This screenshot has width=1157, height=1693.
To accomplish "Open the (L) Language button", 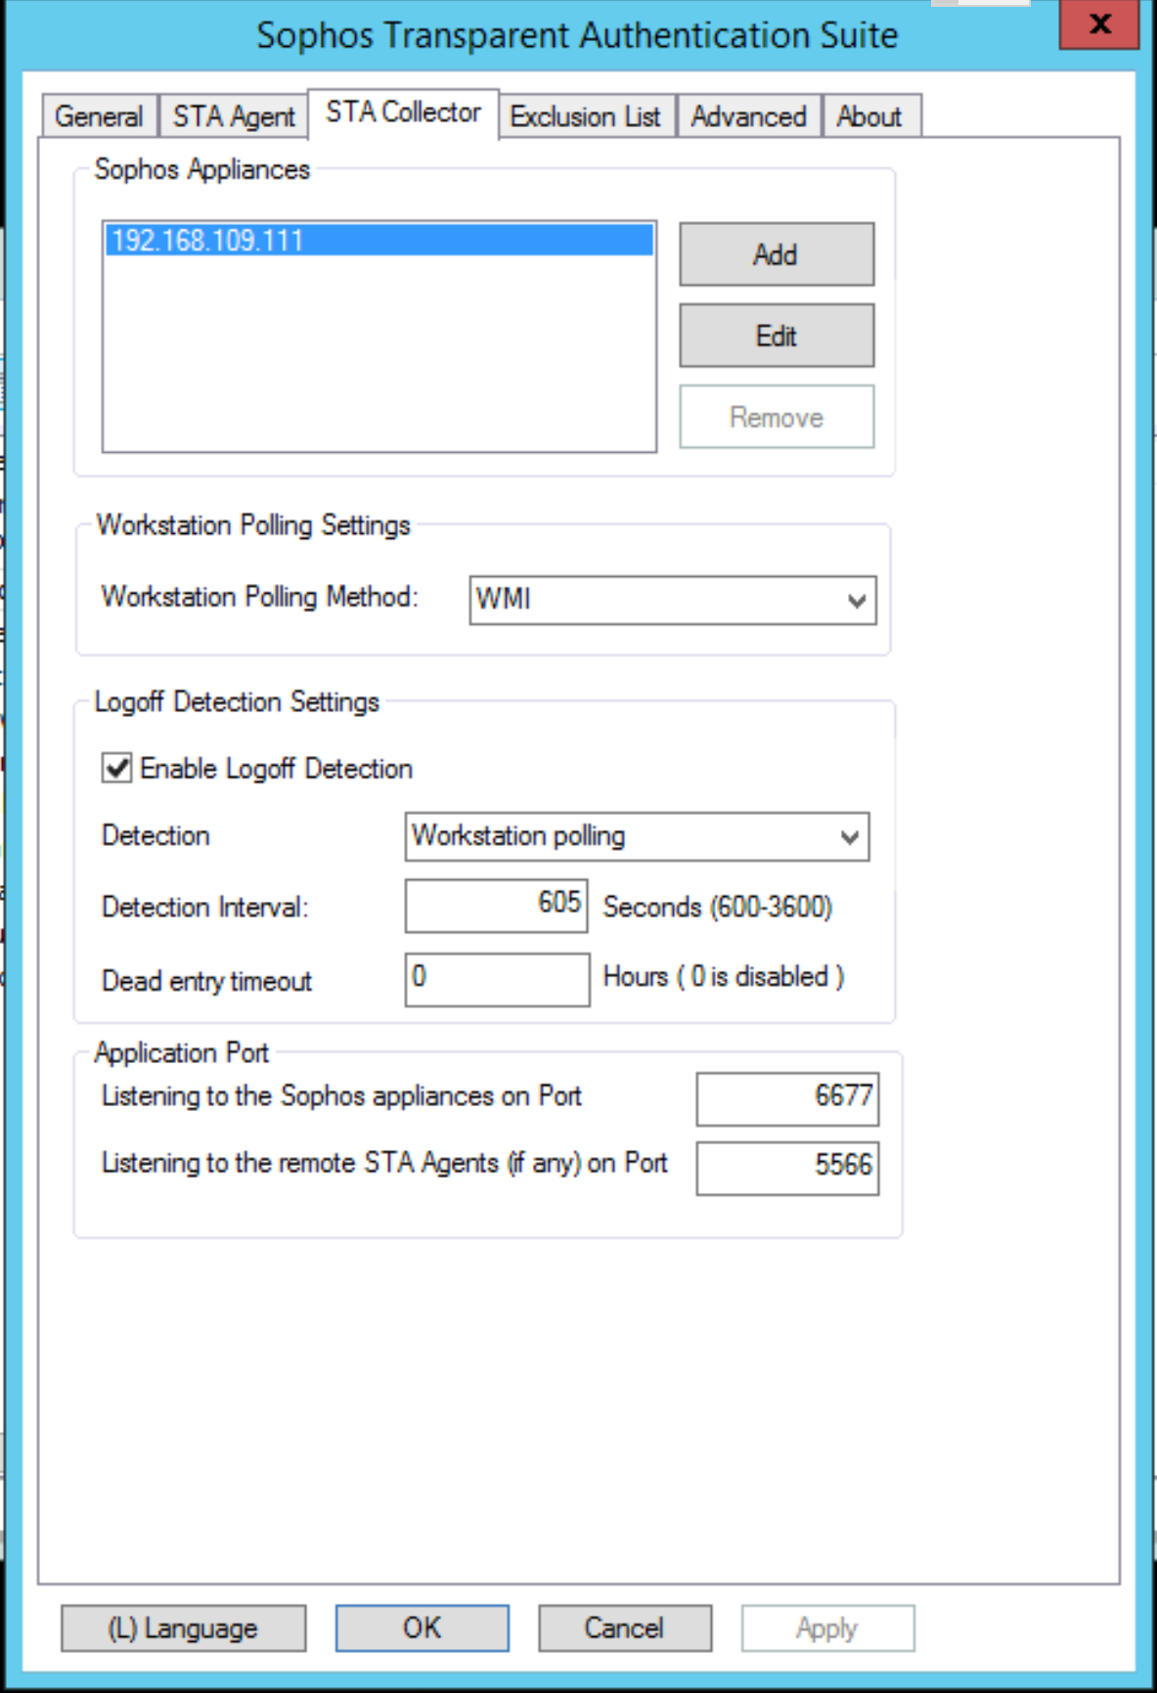I will pos(183,1628).
